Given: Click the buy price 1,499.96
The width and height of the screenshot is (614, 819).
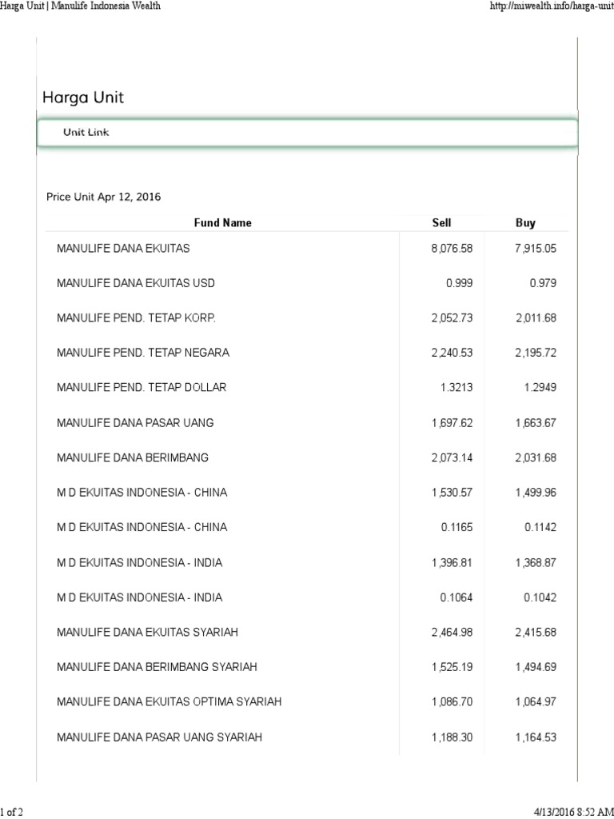Looking at the screenshot, I should (x=536, y=493).
